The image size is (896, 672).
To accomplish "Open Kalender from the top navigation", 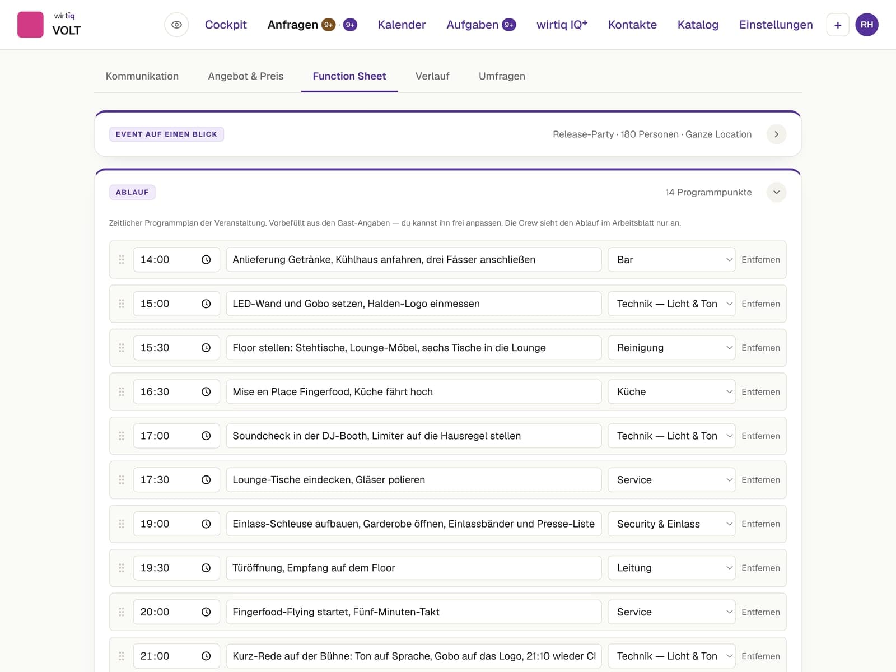I will click(402, 25).
